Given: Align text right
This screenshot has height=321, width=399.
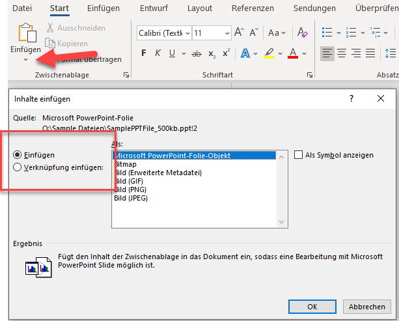Looking at the screenshot, I should (x=356, y=53).
